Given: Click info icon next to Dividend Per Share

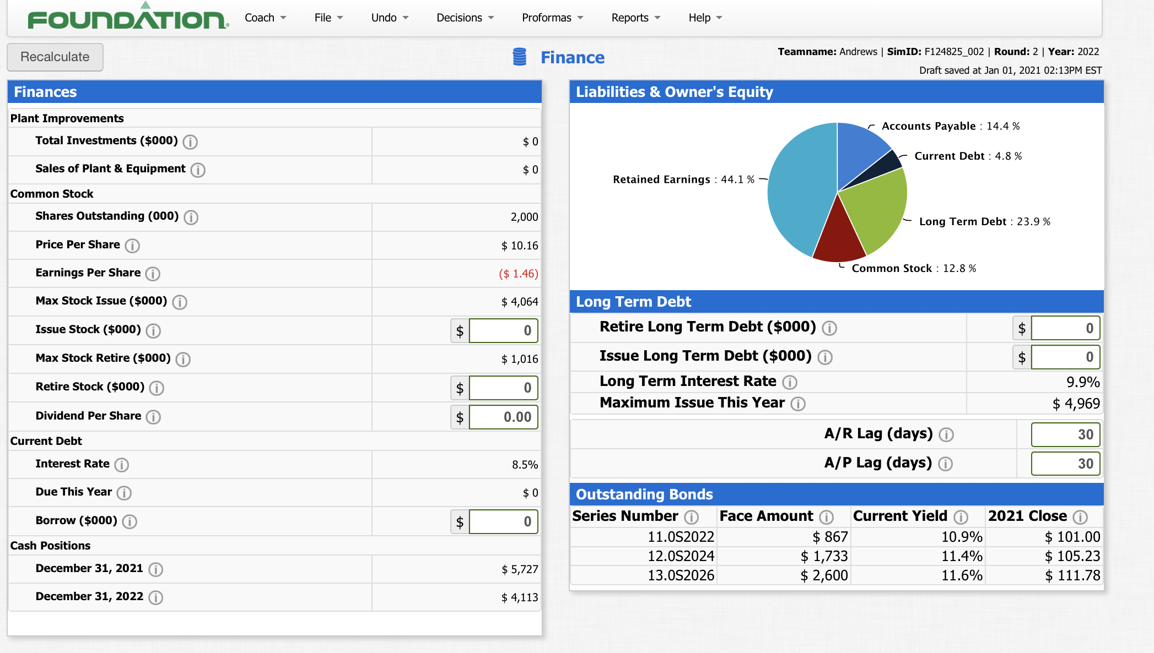Looking at the screenshot, I should [x=154, y=417].
